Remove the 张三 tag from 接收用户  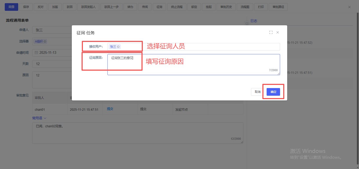click(119, 47)
